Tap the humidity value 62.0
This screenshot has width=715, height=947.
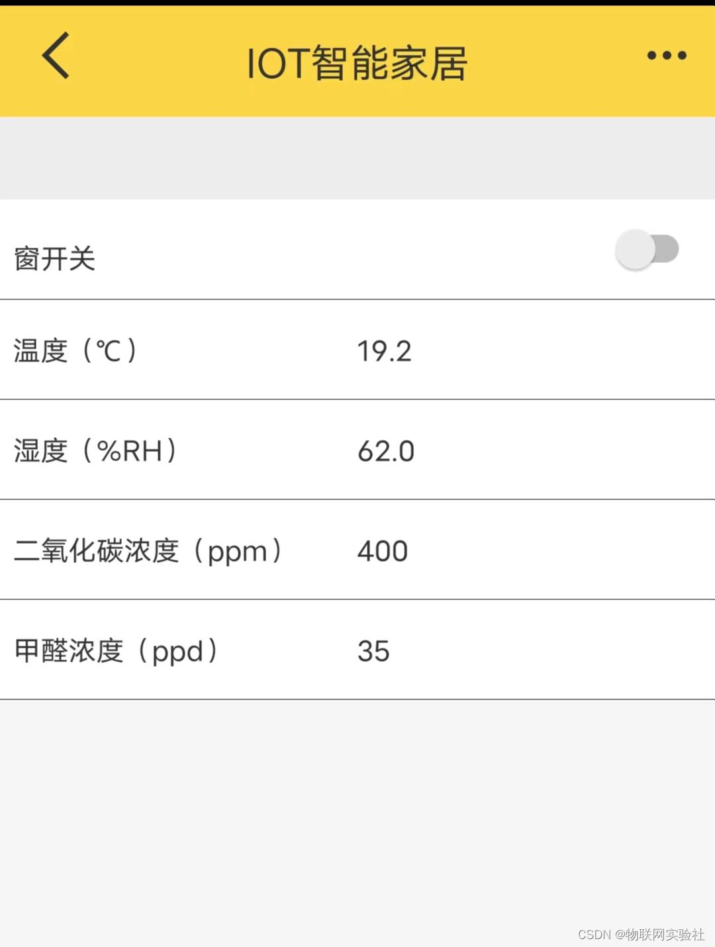385,452
